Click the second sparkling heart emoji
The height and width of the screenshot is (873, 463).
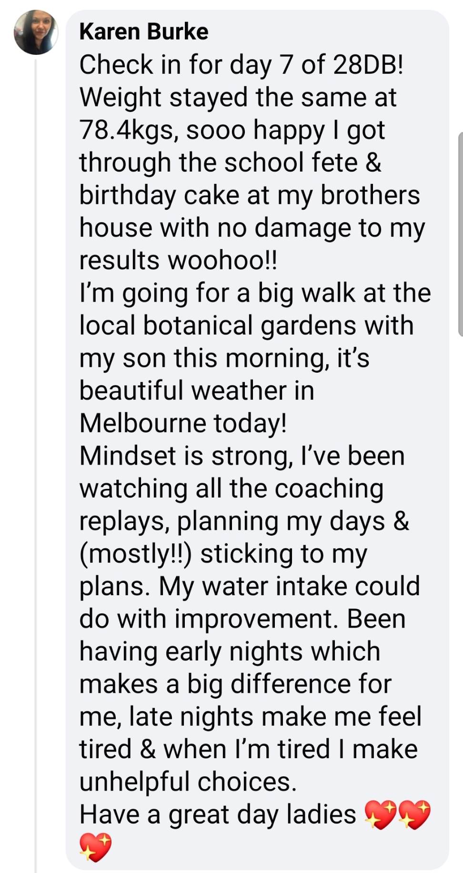414,814
